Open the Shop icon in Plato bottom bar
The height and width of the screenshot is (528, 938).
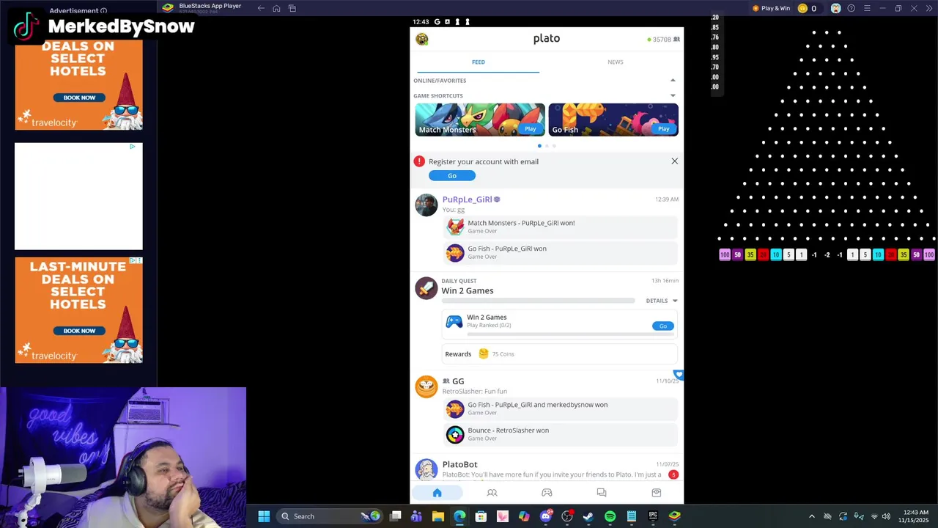[x=657, y=493]
